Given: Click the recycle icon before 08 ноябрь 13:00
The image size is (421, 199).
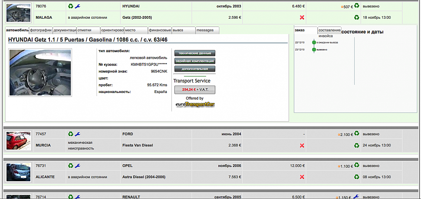Looking at the screenshot, I should (357, 177).
